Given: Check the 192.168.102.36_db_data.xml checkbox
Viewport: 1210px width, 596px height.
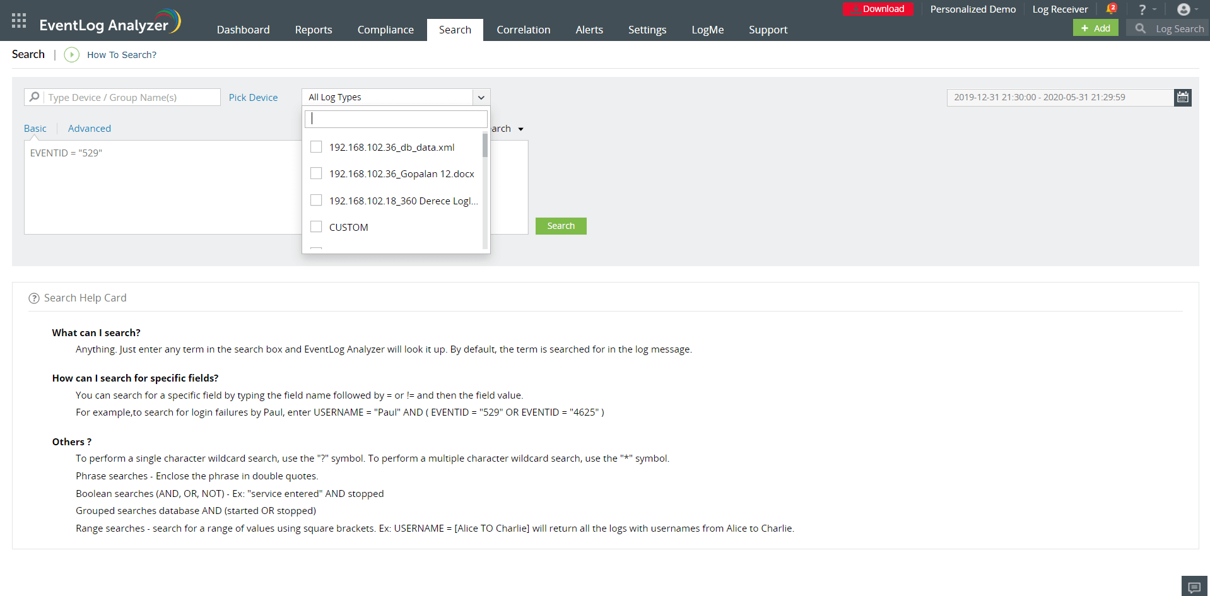Looking at the screenshot, I should click(x=316, y=147).
